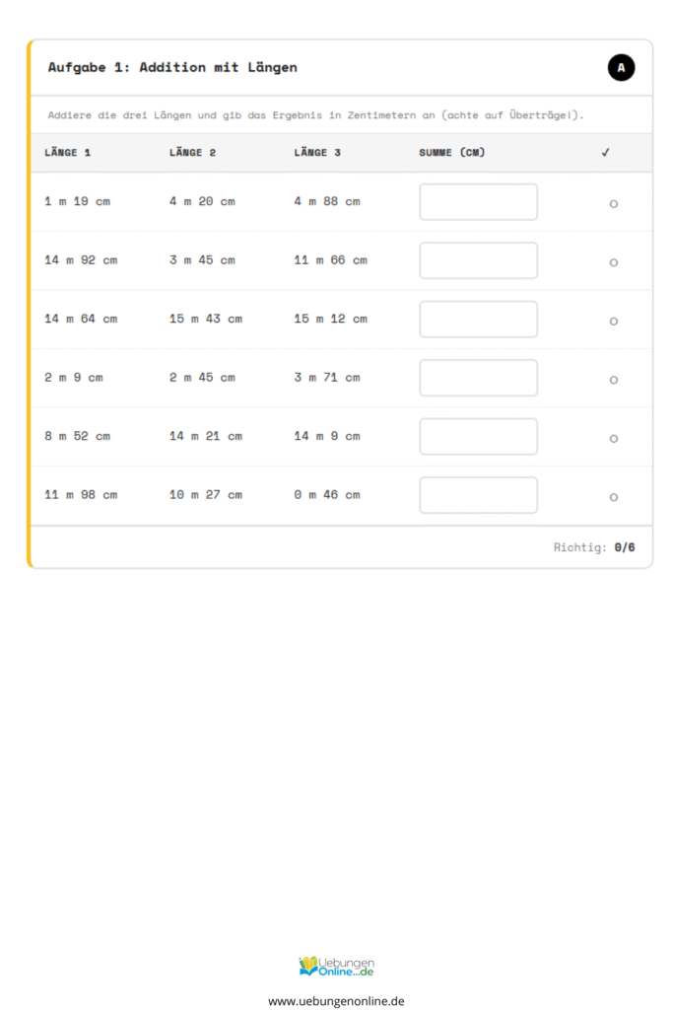This screenshot has width=673, height=1010.
Task: Click the Aufgabe 1 title heading
Action: click(x=172, y=68)
